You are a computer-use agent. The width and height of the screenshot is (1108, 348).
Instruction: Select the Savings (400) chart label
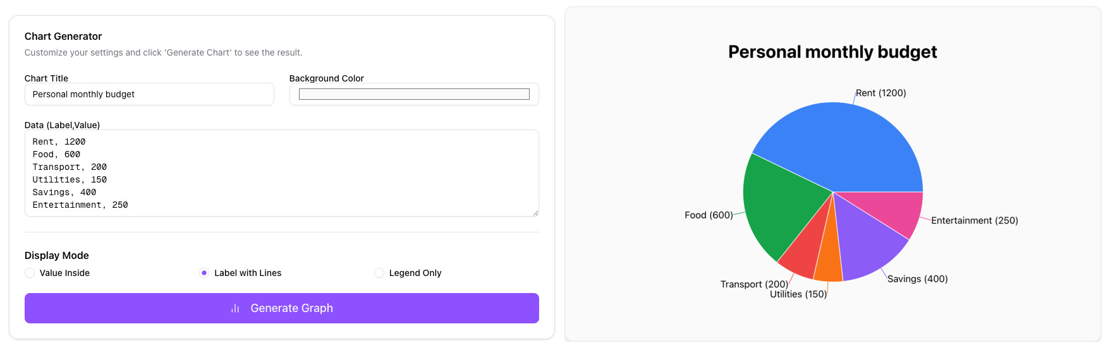(x=917, y=279)
